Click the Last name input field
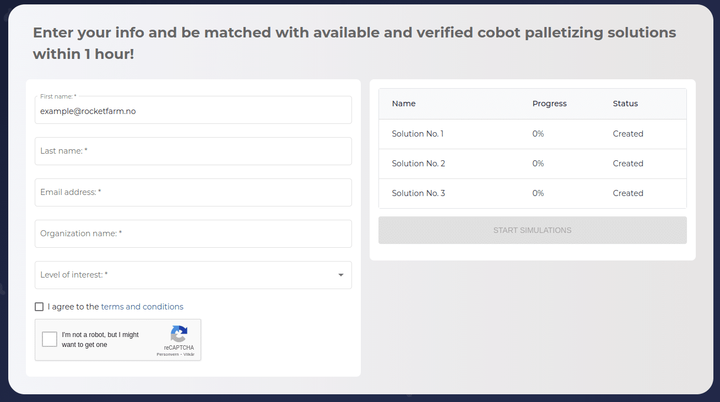Image resolution: width=720 pixels, height=402 pixels. 193,151
